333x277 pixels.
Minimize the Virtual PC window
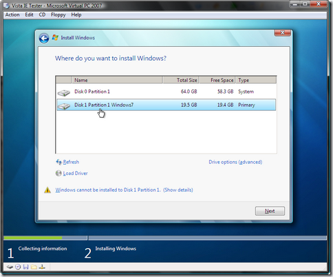click(295, 4)
